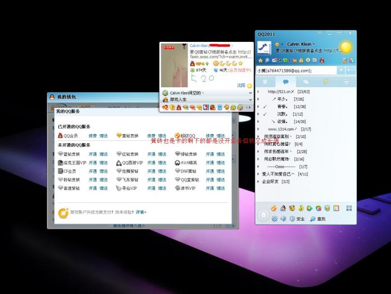Launch the colorful browser icon in bottom bar

click(x=318, y=208)
